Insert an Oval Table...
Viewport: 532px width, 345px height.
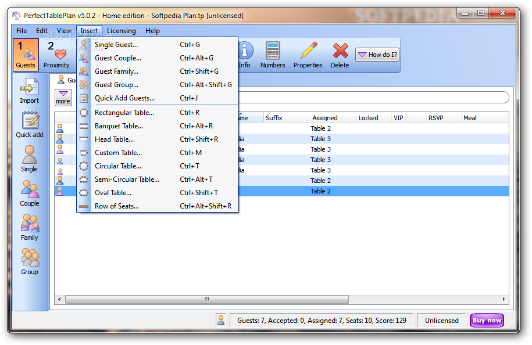click(158, 192)
